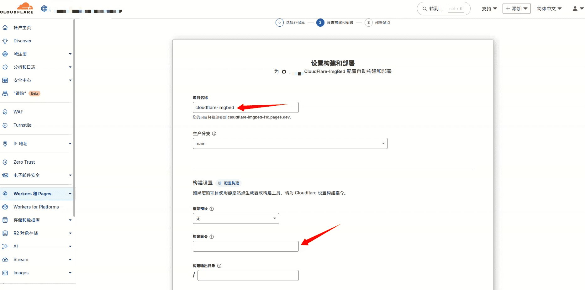Click the Stream cloud icon

[x=5, y=260]
